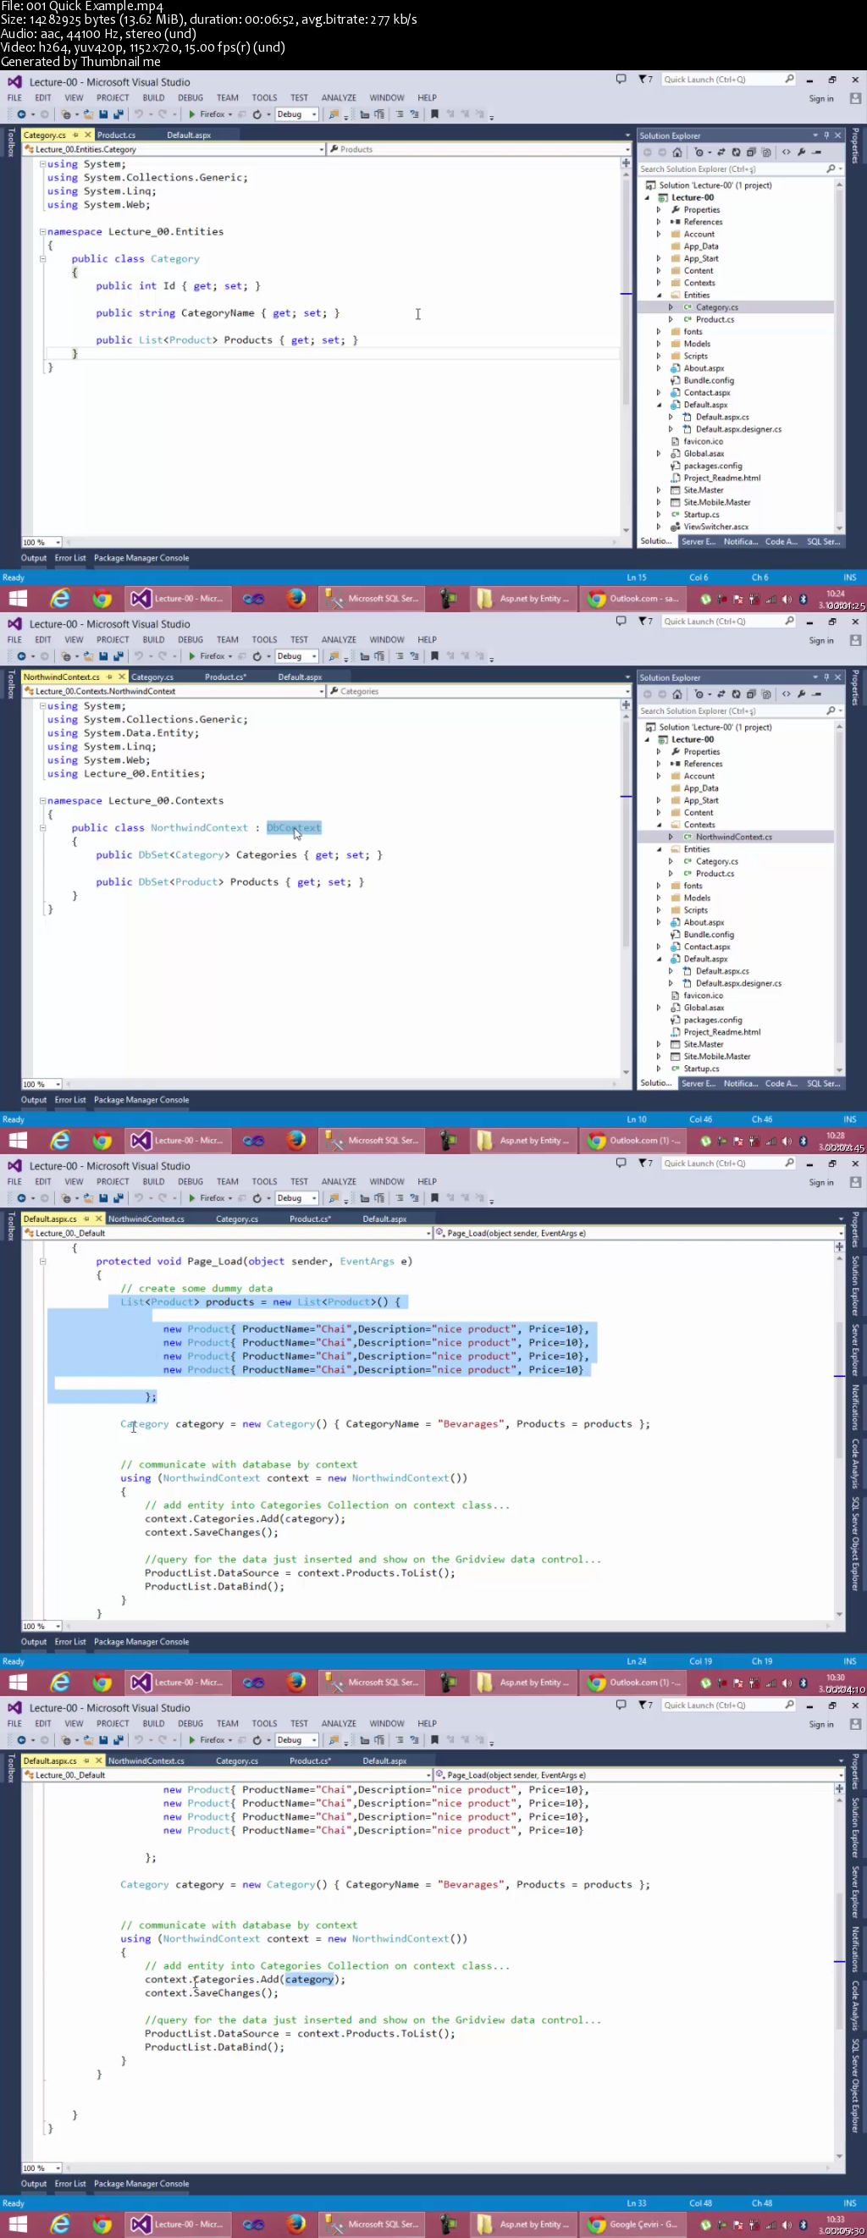This screenshot has height=2238, width=867.
Task: Open Firefox from 10:30 frame taskbar
Action: [x=295, y=1683]
